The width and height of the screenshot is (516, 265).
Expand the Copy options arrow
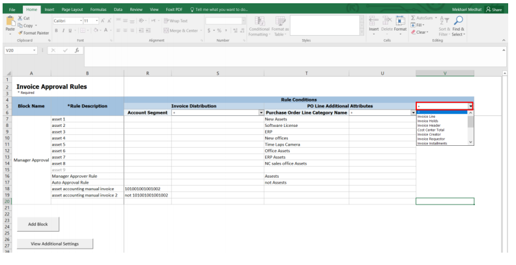click(36, 25)
